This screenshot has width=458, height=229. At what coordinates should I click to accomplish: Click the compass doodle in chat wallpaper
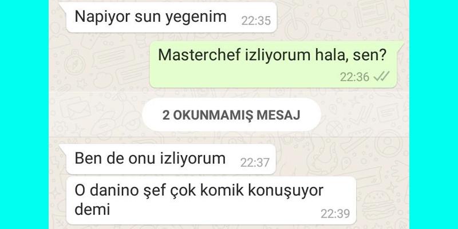point(75,62)
